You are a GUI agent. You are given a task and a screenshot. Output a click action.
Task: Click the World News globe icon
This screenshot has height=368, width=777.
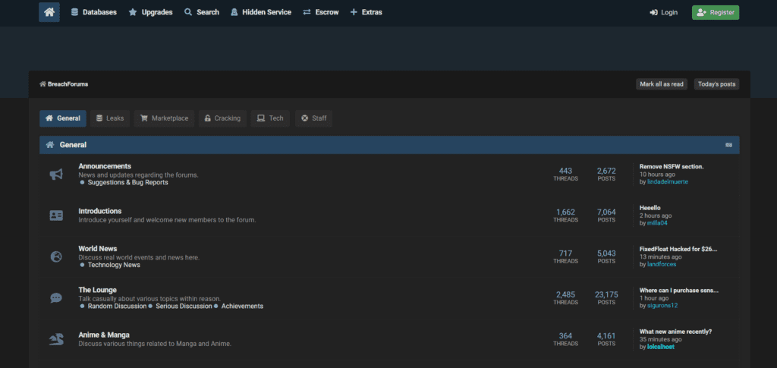tap(56, 256)
